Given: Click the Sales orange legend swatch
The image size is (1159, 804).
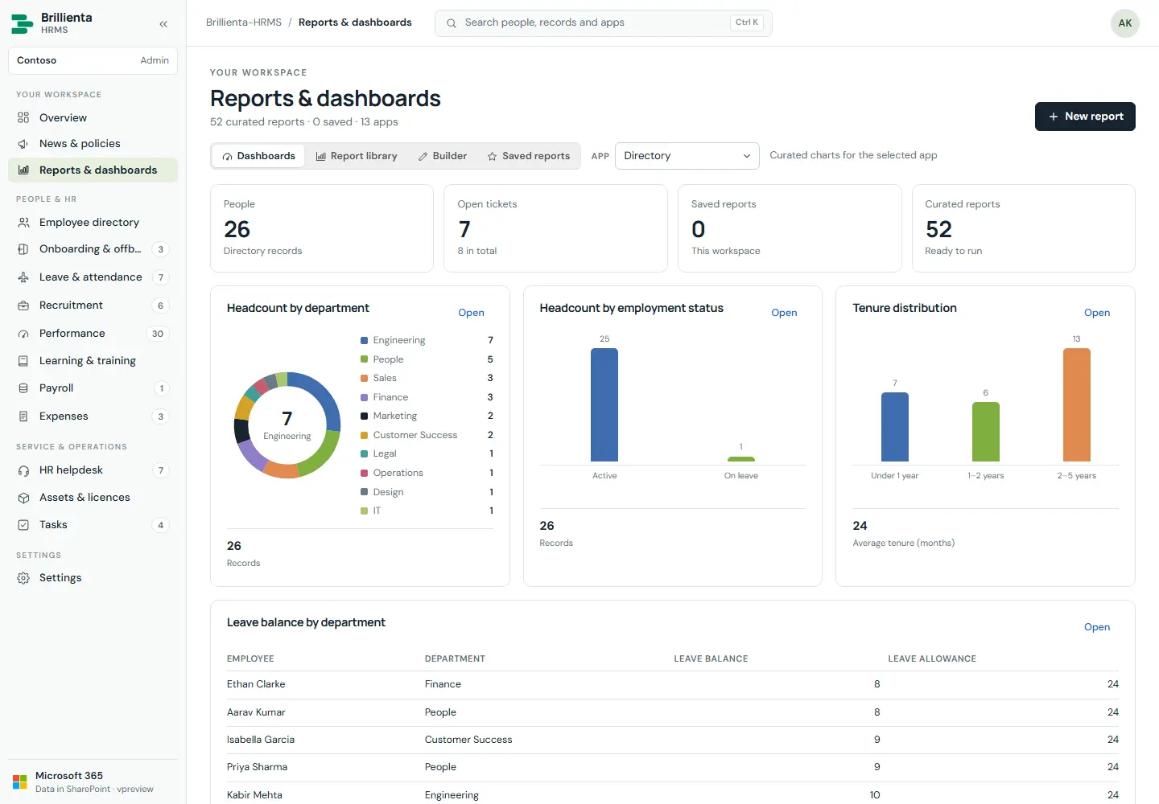Looking at the screenshot, I should tap(365, 379).
